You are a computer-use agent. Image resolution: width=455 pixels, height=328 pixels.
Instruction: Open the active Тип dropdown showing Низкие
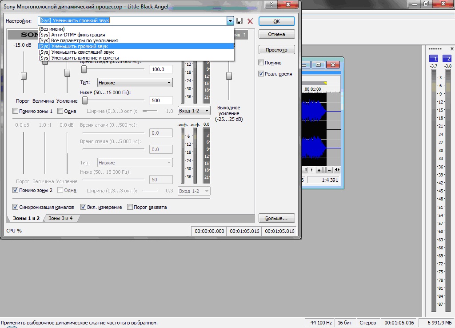[135, 83]
